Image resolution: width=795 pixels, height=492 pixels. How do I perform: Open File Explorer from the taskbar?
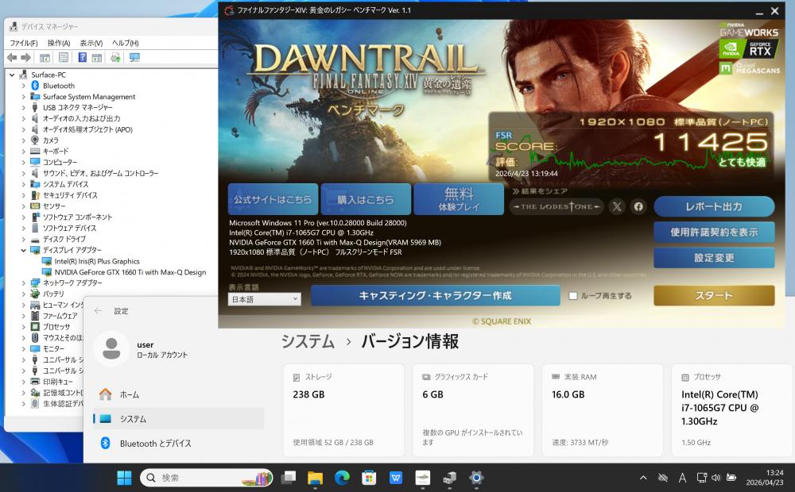pos(315,478)
